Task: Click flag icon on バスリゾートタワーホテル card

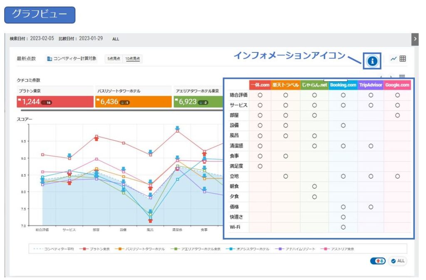Action: pos(98,100)
